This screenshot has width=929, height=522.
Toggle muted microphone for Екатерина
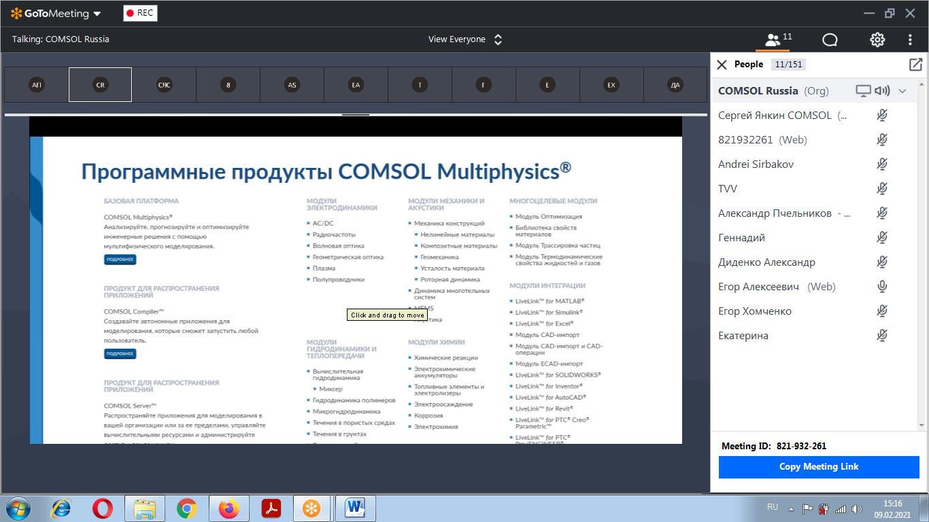(882, 336)
